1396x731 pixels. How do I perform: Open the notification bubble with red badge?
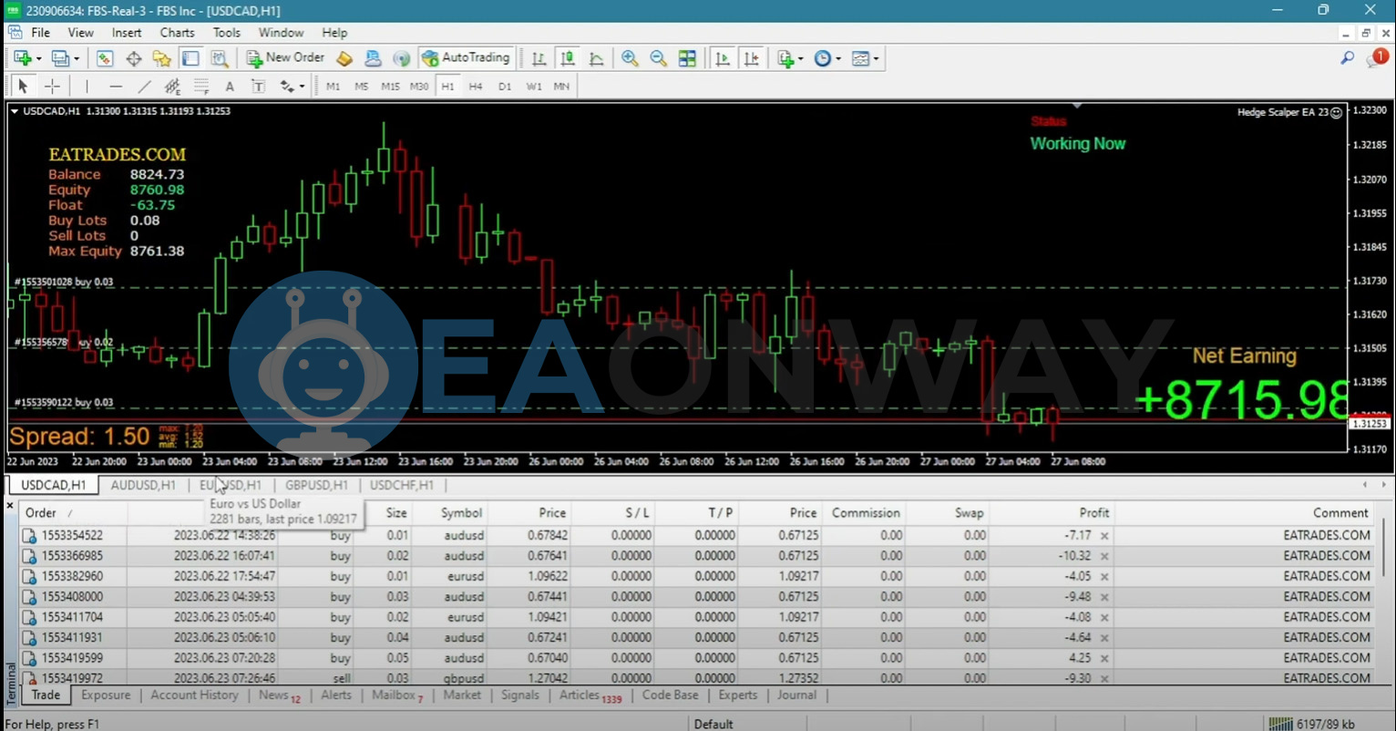pos(1376,58)
